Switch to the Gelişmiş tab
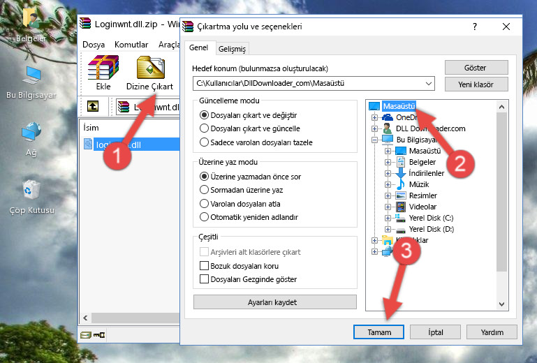The height and width of the screenshot is (363, 537). click(232, 49)
